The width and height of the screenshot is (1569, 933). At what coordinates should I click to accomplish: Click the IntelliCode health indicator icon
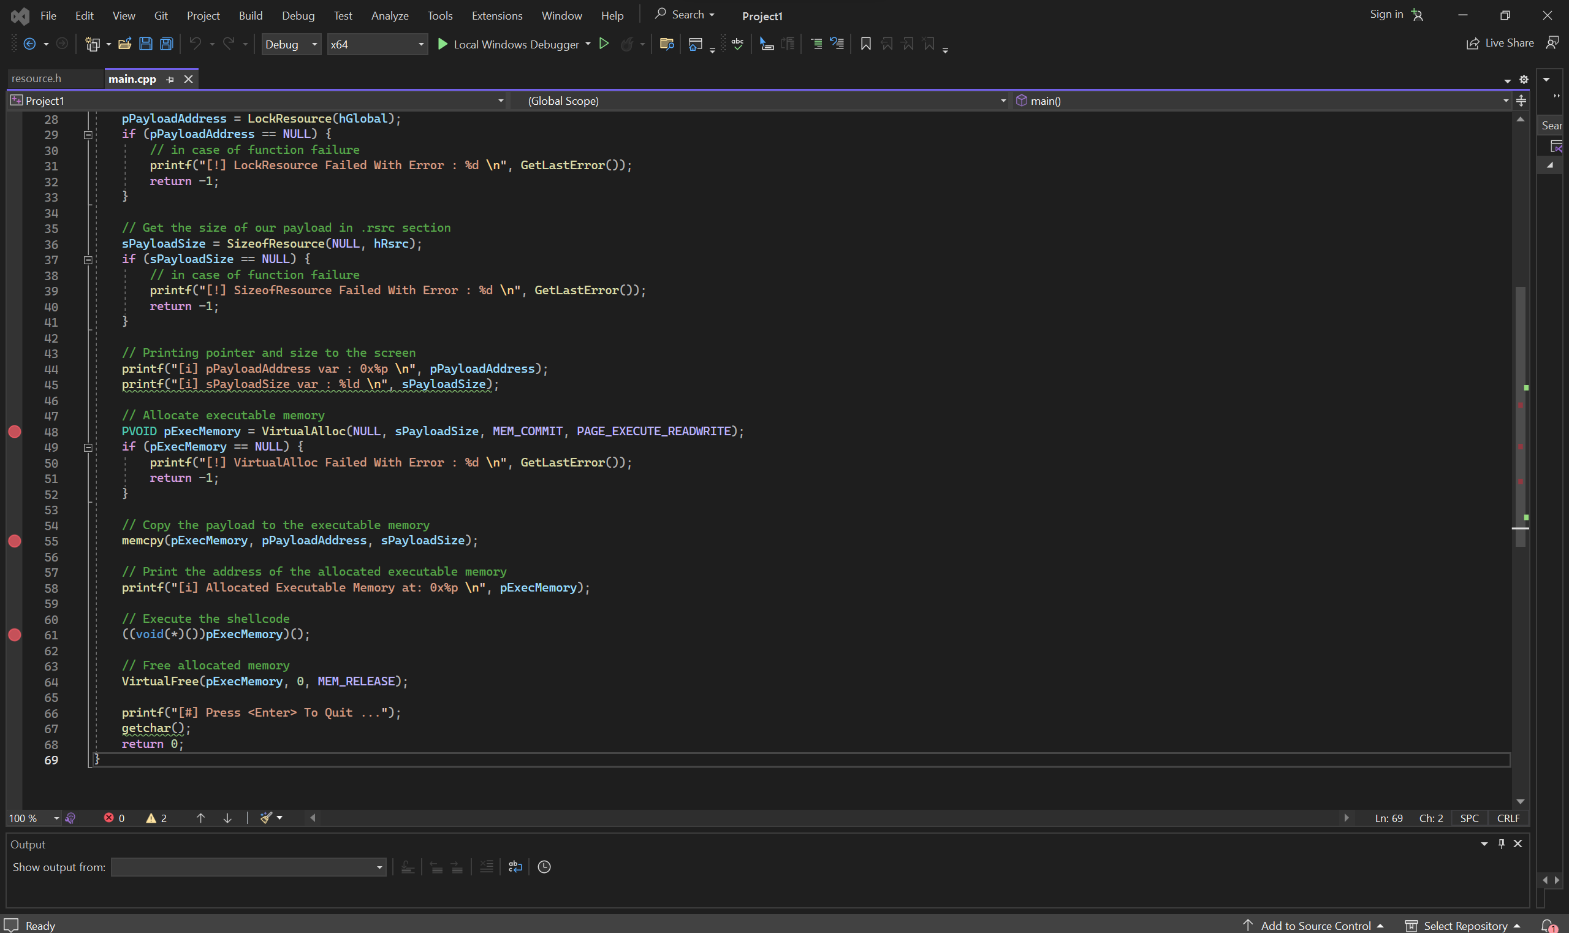(70, 818)
